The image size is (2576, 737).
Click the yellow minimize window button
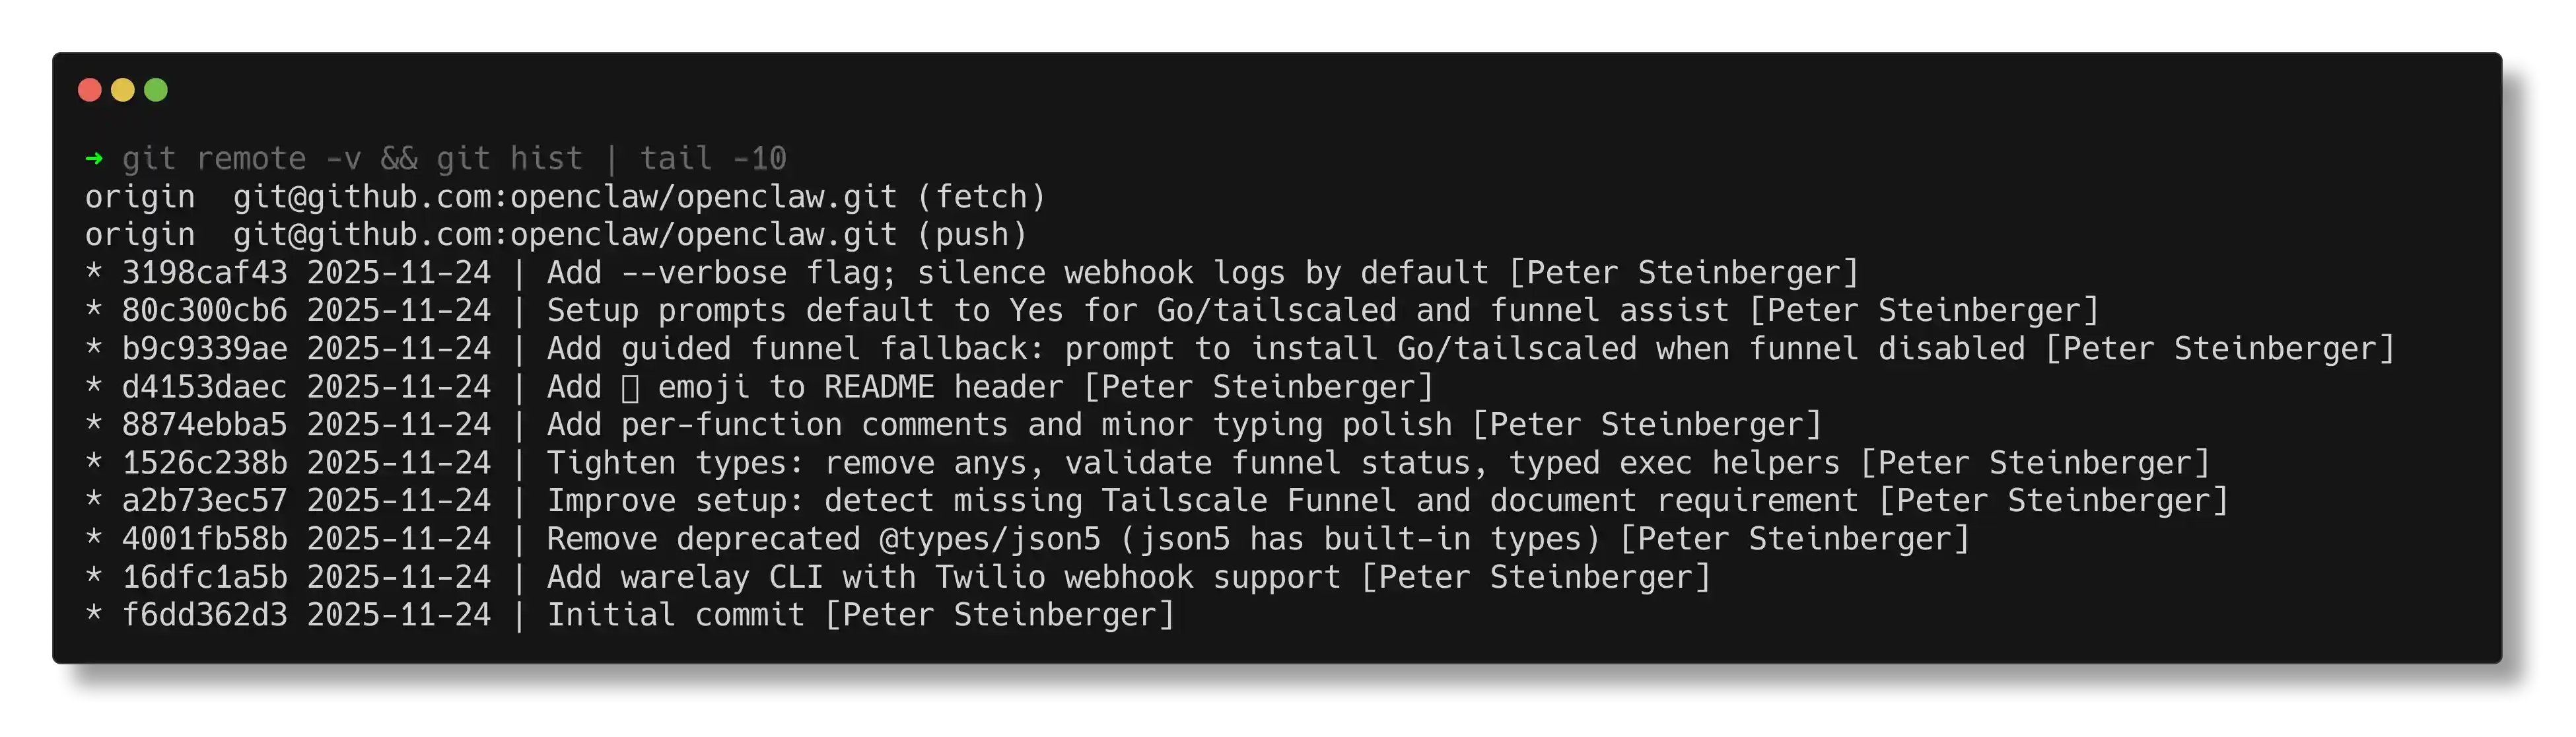point(123,90)
